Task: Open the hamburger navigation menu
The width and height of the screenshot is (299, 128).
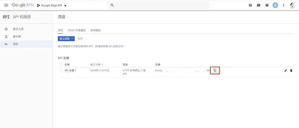Action: pos(6,5)
